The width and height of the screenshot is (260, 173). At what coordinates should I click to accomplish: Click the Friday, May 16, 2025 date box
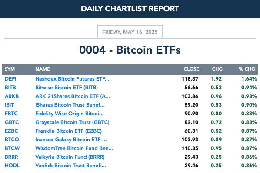point(130,32)
